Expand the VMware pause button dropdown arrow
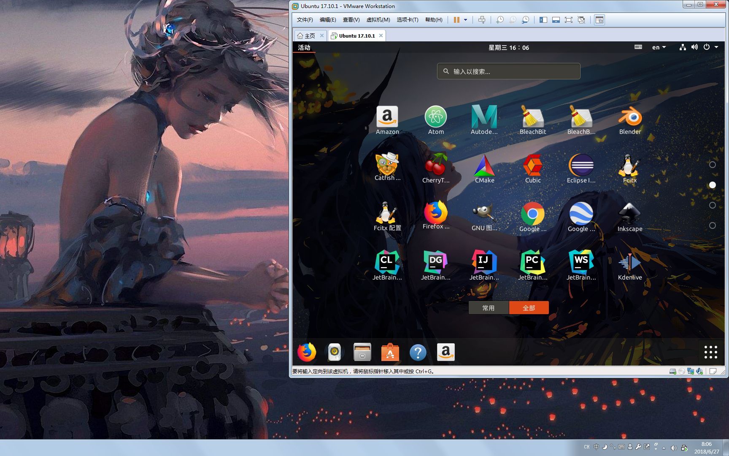 tap(466, 20)
